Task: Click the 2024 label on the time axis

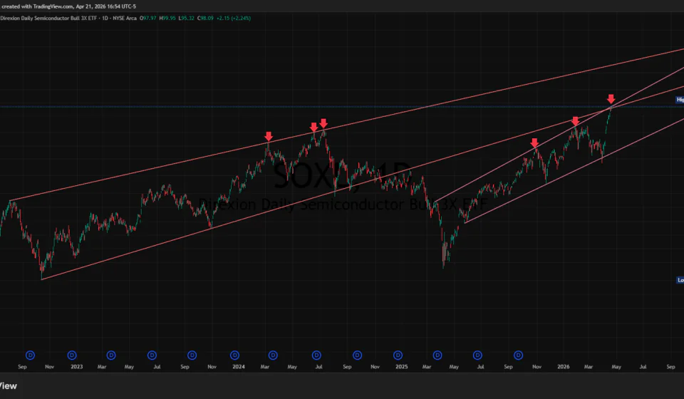Action: 239,367
